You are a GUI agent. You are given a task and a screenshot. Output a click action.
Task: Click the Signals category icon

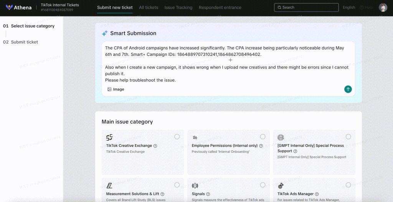(x=195, y=186)
